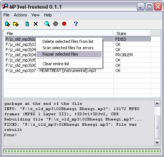The width and height of the screenshot is (164, 157).
Task: Open the View menu
Action: coord(35,15)
